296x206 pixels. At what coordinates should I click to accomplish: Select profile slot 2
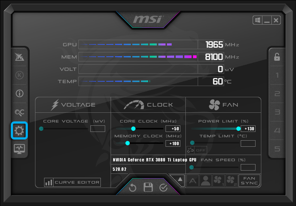pos(277,94)
